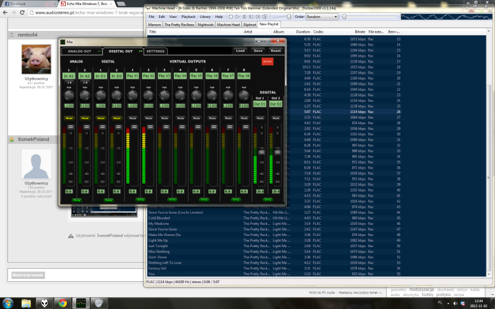Click the red ECHO logo in Mia mixer
495x309 pixels.
coord(267,61)
